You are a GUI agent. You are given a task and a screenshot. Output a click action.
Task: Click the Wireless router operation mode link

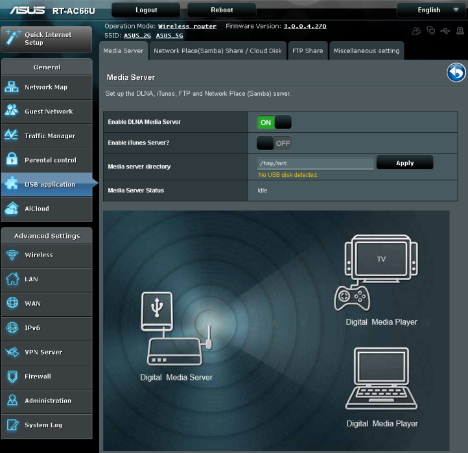pos(187,27)
